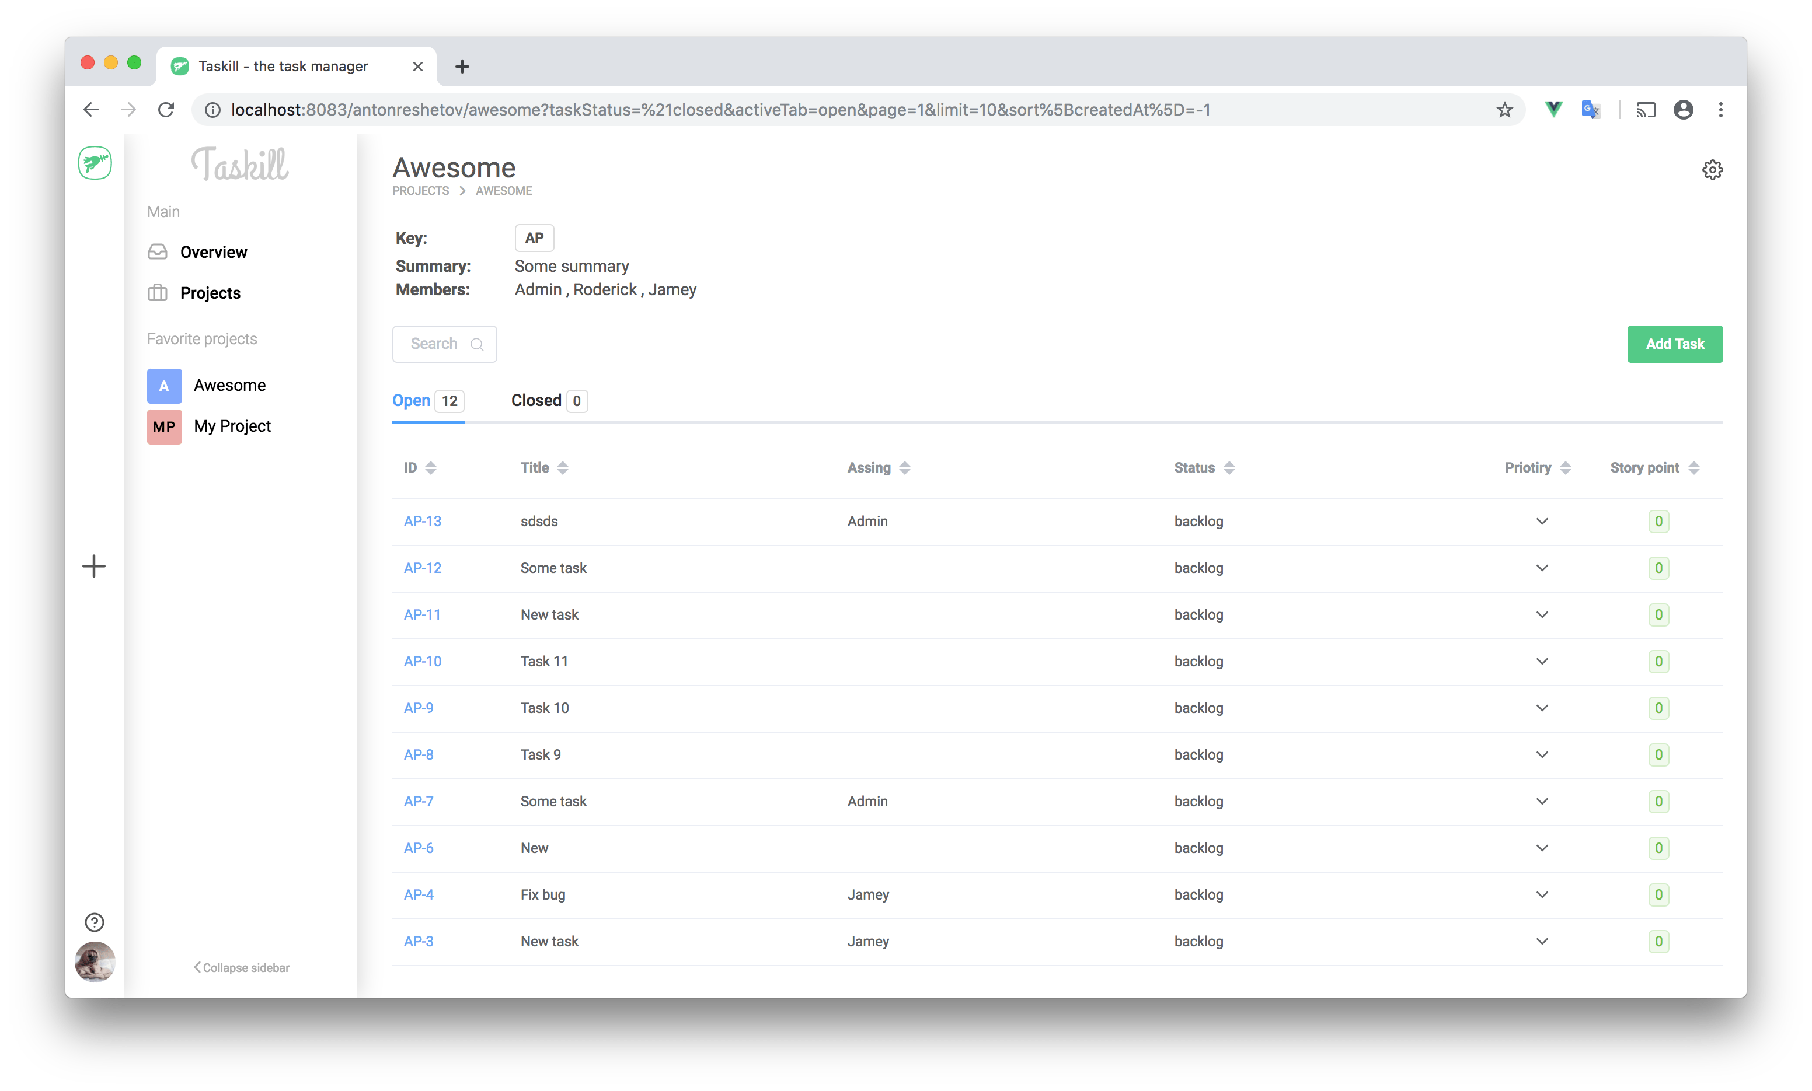Image resolution: width=1812 pixels, height=1091 pixels.
Task: Open the My Project favorite project
Action: coord(232,426)
